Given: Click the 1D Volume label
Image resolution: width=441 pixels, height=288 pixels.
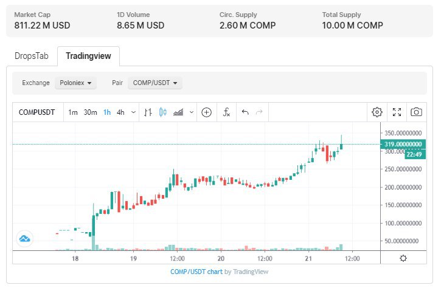Looking at the screenshot, I should click(x=133, y=15).
